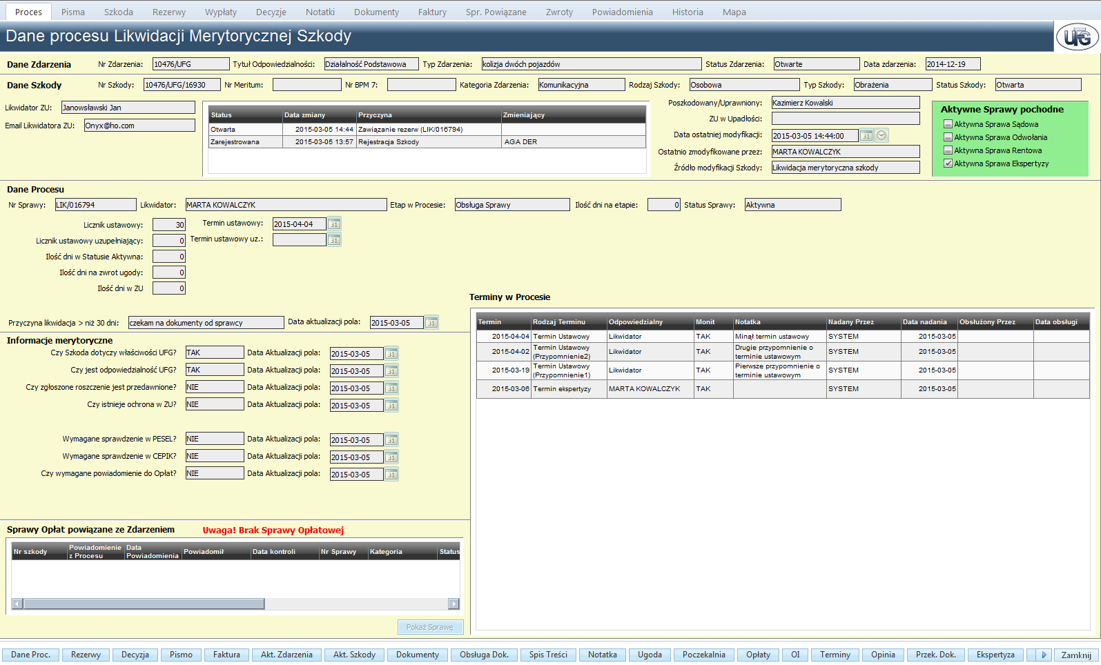Click Likwidator ZU field Janowsławski Jan
This screenshot has width=1101, height=665.
128,108
